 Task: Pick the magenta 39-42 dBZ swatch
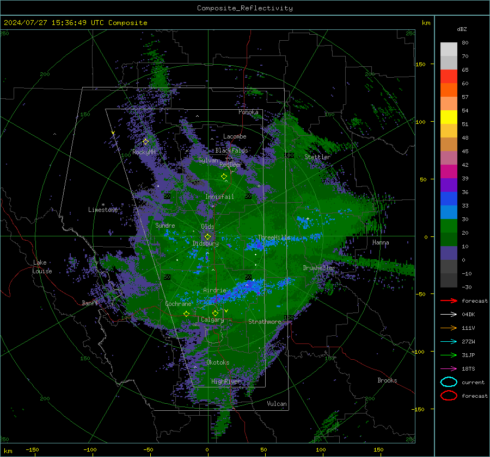(x=449, y=171)
